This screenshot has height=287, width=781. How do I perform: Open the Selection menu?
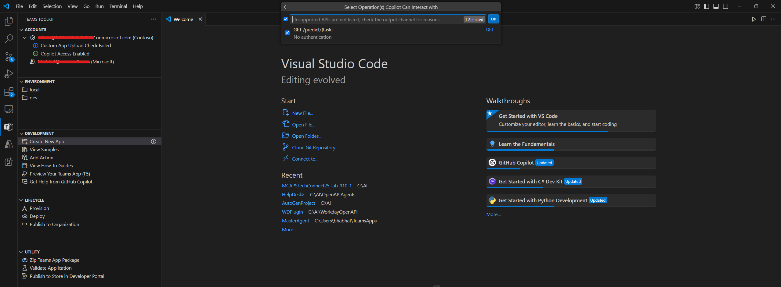pyautogui.click(x=52, y=6)
